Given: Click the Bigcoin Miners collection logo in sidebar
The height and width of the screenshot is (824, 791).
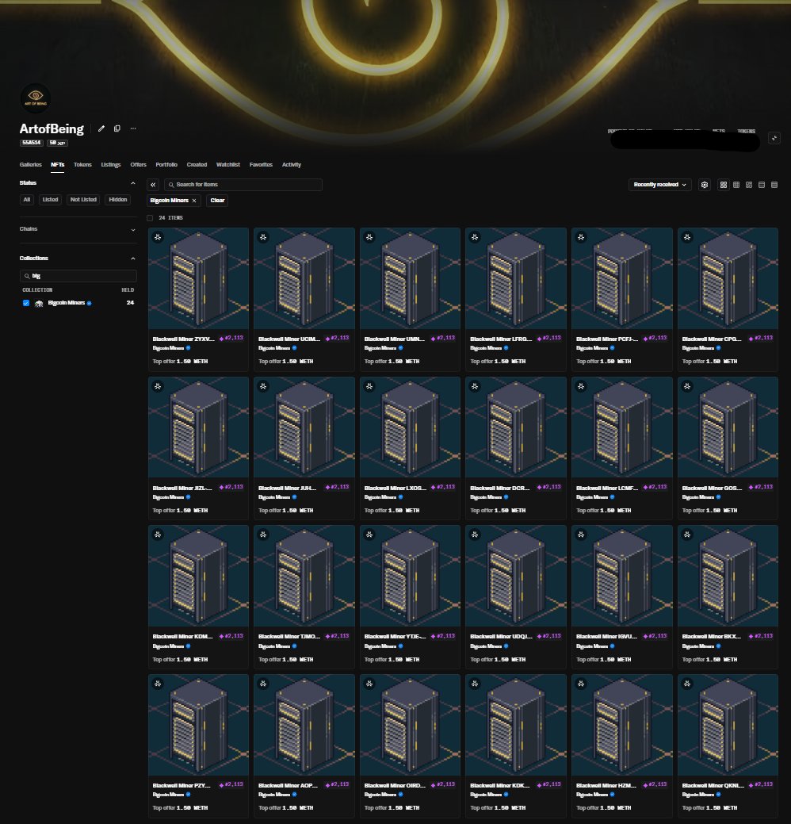Looking at the screenshot, I should [39, 303].
